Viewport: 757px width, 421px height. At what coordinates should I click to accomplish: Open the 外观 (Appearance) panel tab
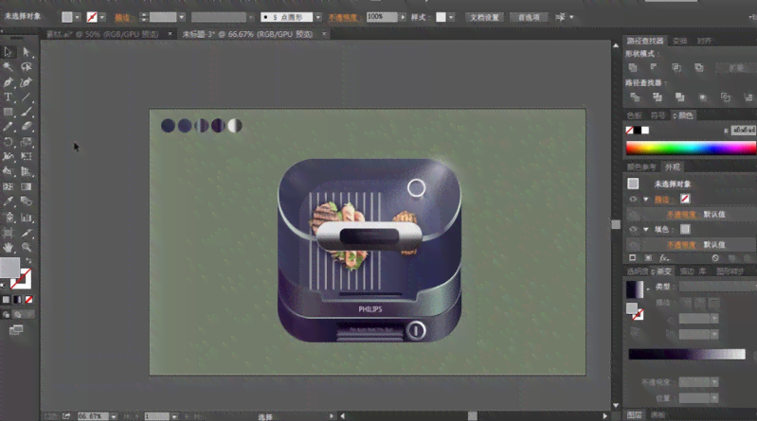(x=673, y=167)
